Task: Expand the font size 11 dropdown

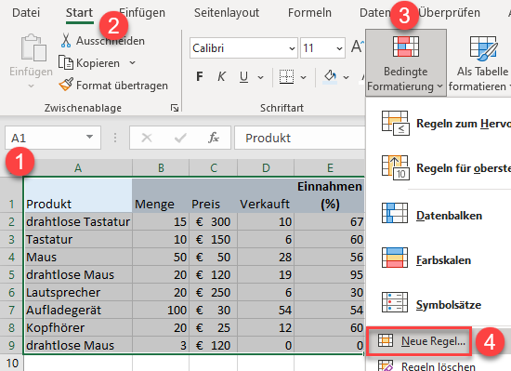Action: coord(339,48)
